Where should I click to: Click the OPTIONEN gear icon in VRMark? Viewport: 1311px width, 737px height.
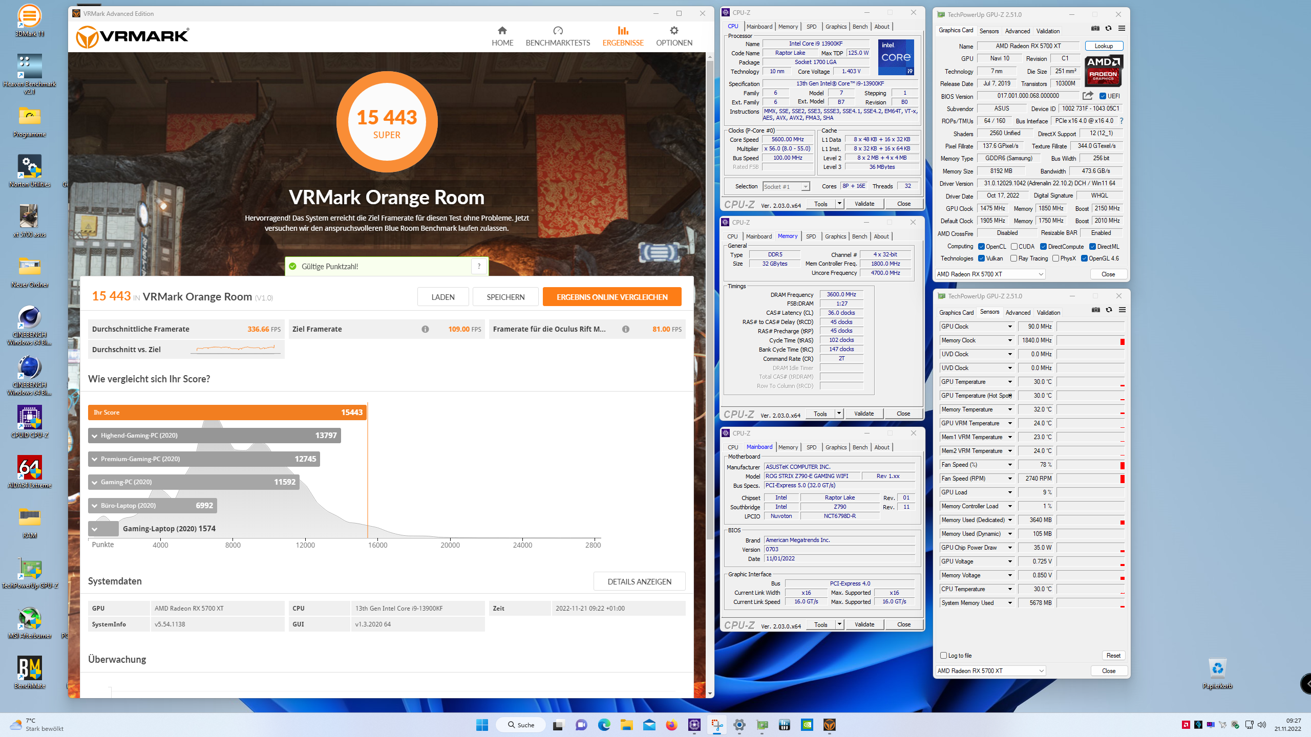pos(674,31)
